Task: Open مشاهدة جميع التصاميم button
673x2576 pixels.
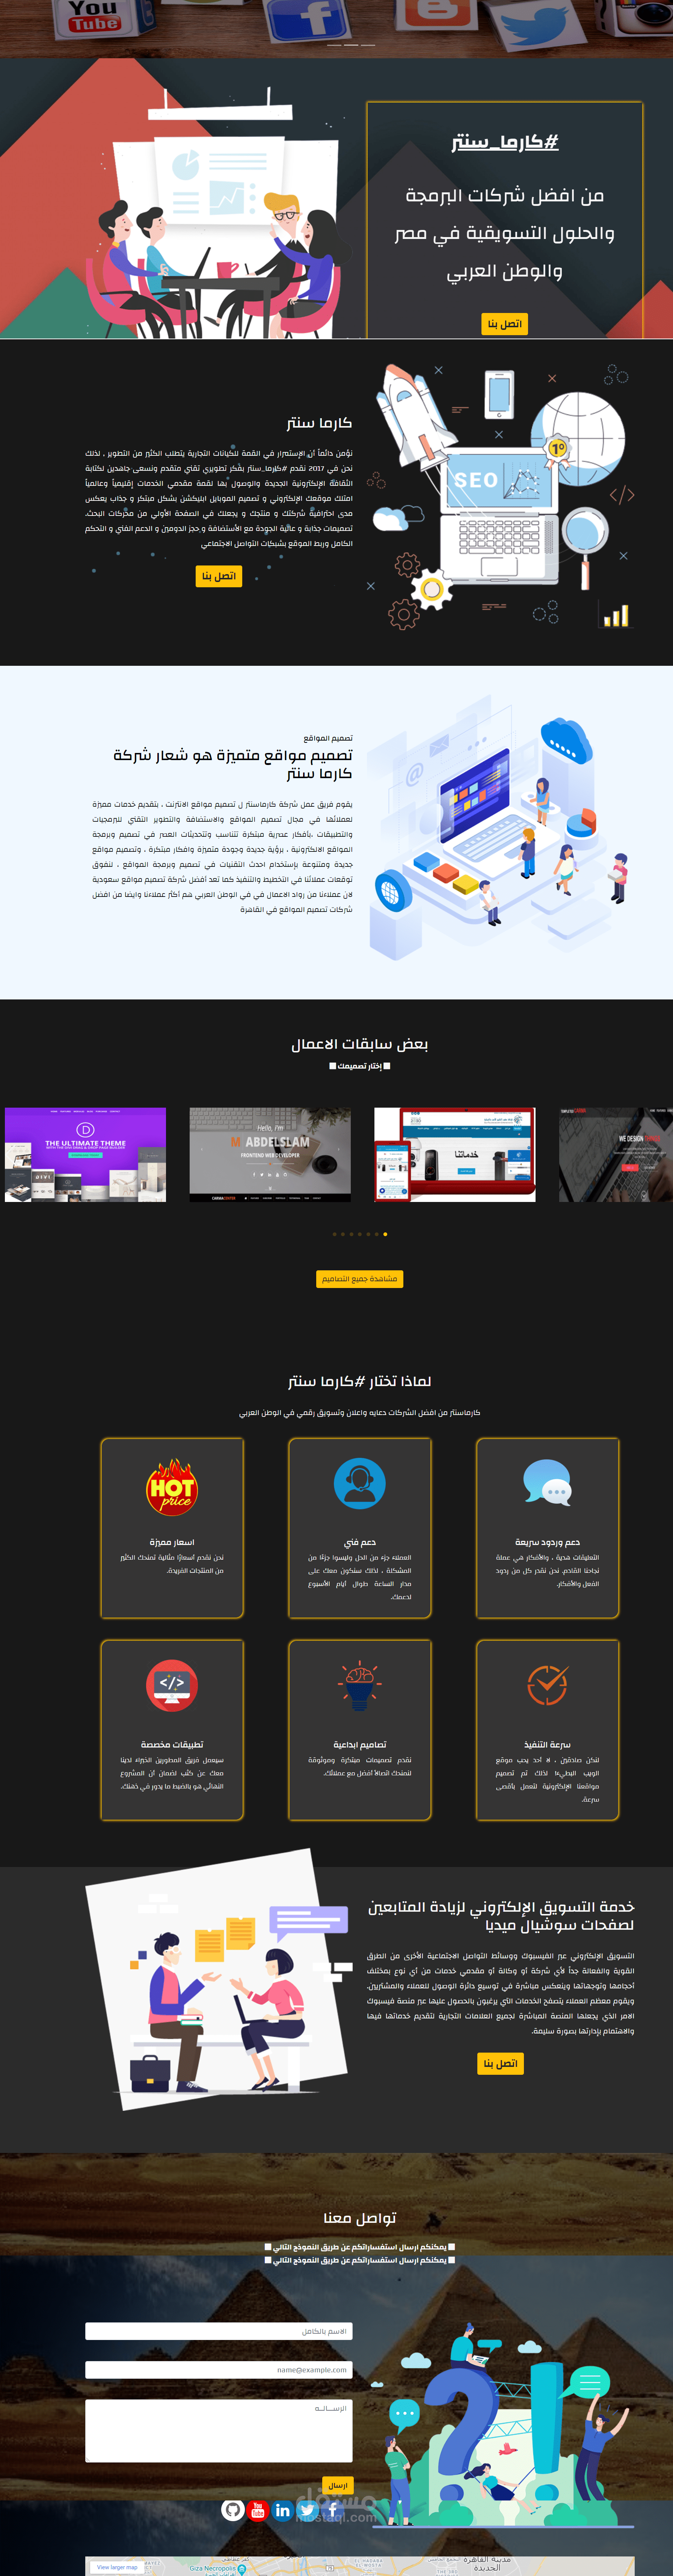Action: pyautogui.click(x=360, y=1279)
